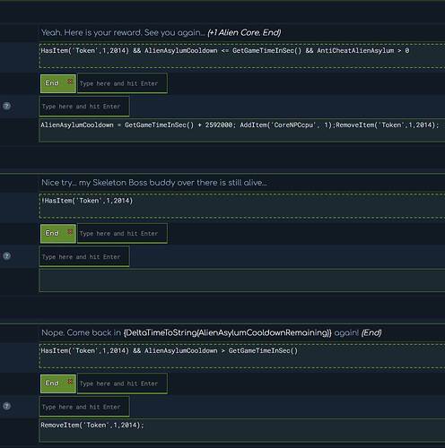This screenshot has width=445, height=448.
Task: Remove the End tag in the Alien Core reward block
Action: [x=70, y=82]
